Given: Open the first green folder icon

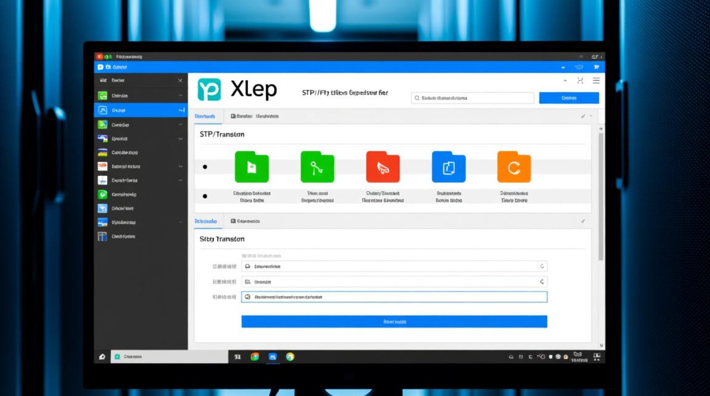Looking at the screenshot, I should [251, 167].
